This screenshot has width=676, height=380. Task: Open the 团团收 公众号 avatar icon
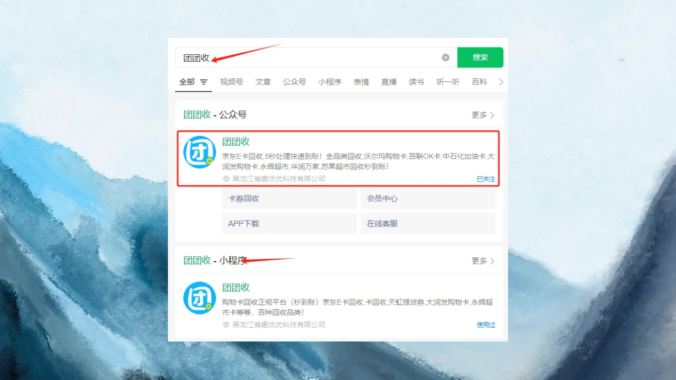pyautogui.click(x=200, y=152)
